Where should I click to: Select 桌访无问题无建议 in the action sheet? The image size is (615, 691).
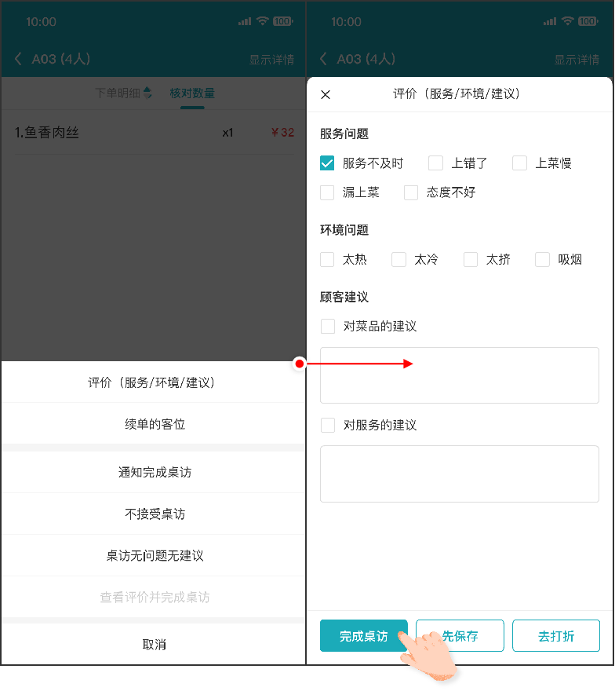pyautogui.click(x=155, y=555)
